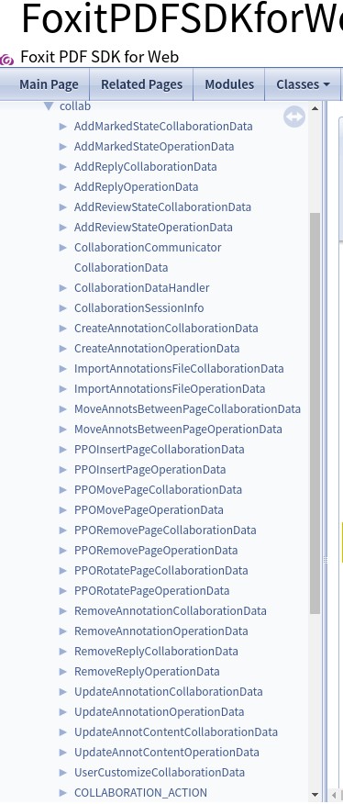Select PPORotatePageOperationData tree item
This screenshot has width=343, height=804.
pyautogui.click(x=151, y=591)
